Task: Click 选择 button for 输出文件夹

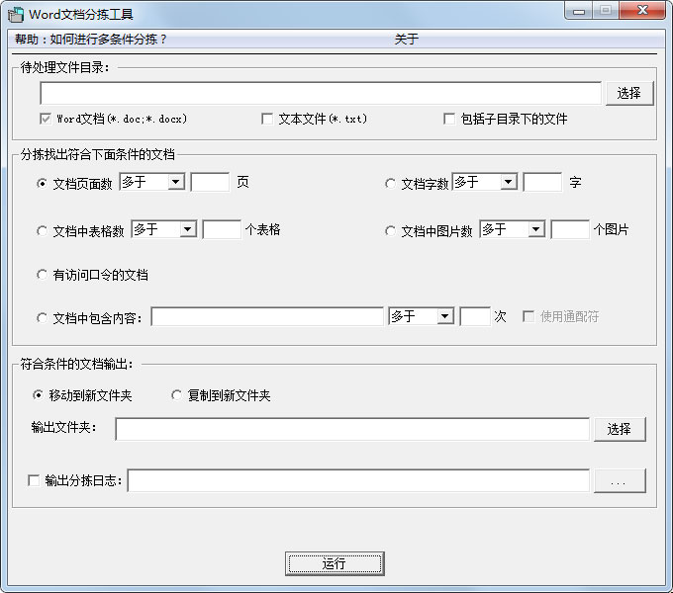Action: (x=620, y=429)
